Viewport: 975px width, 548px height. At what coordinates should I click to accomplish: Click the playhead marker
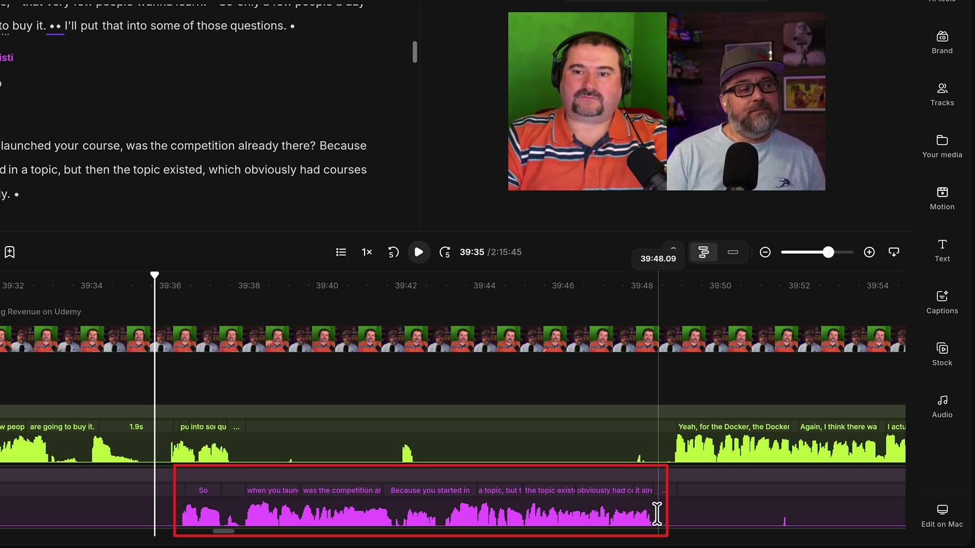pos(154,275)
